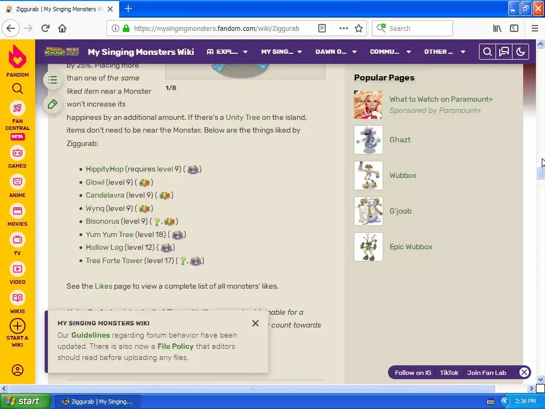Image resolution: width=545 pixels, height=409 pixels.
Task: Open the Windows start menu
Action: click(x=26, y=402)
